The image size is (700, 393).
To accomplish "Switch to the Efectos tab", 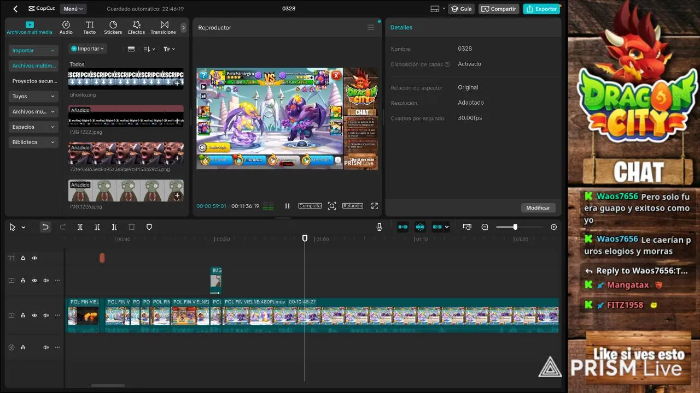I will pyautogui.click(x=137, y=28).
